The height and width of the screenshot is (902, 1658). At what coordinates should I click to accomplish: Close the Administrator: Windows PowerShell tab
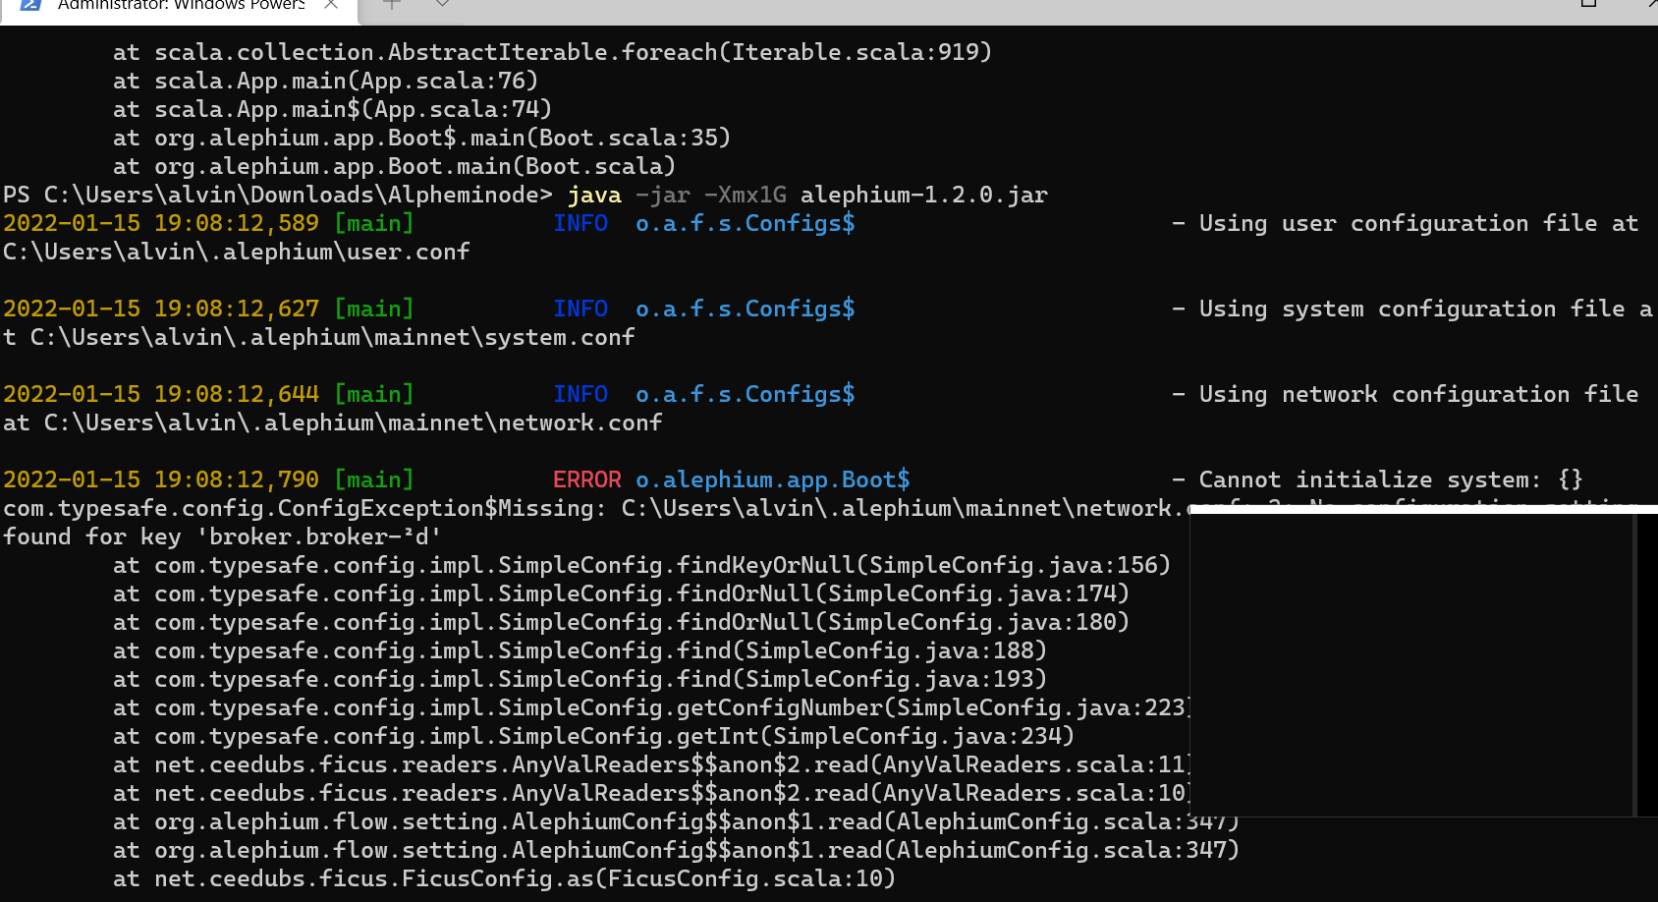(331, 5)
